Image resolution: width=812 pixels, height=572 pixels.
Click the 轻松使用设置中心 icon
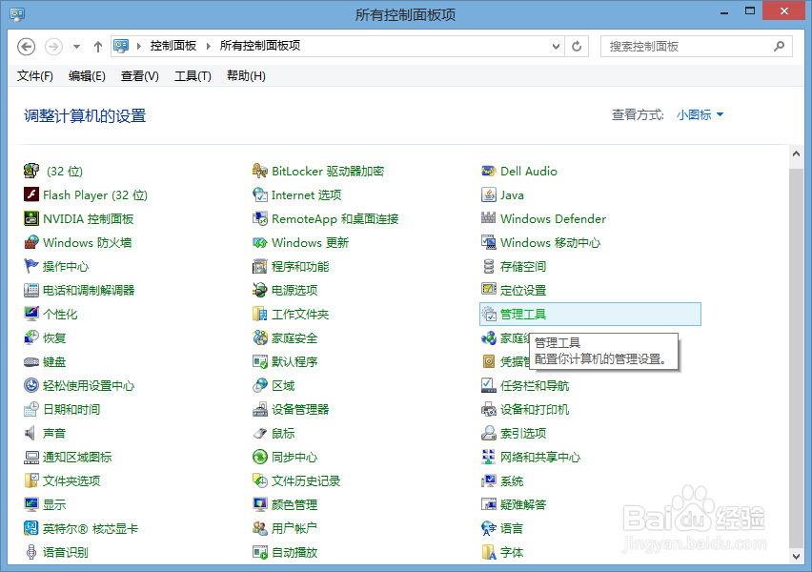31,385
